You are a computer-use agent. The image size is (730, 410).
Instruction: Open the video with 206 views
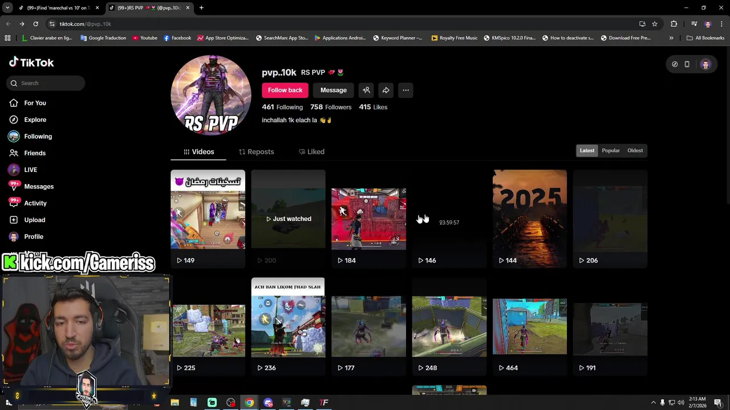click(x=610, y=219)
